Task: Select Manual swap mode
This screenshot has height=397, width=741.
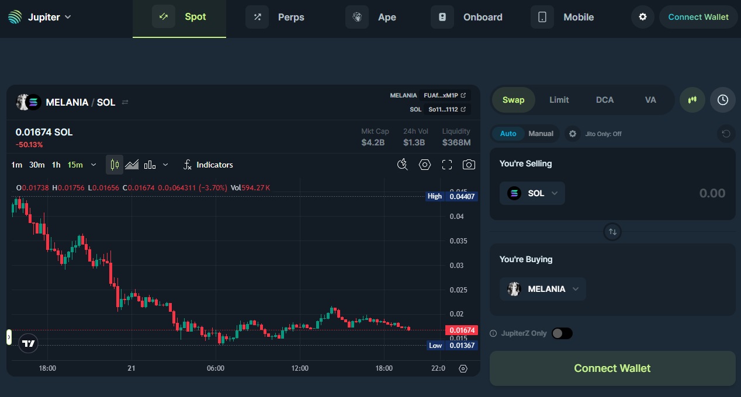Action: pyautogui.click(x=541, y=134)
